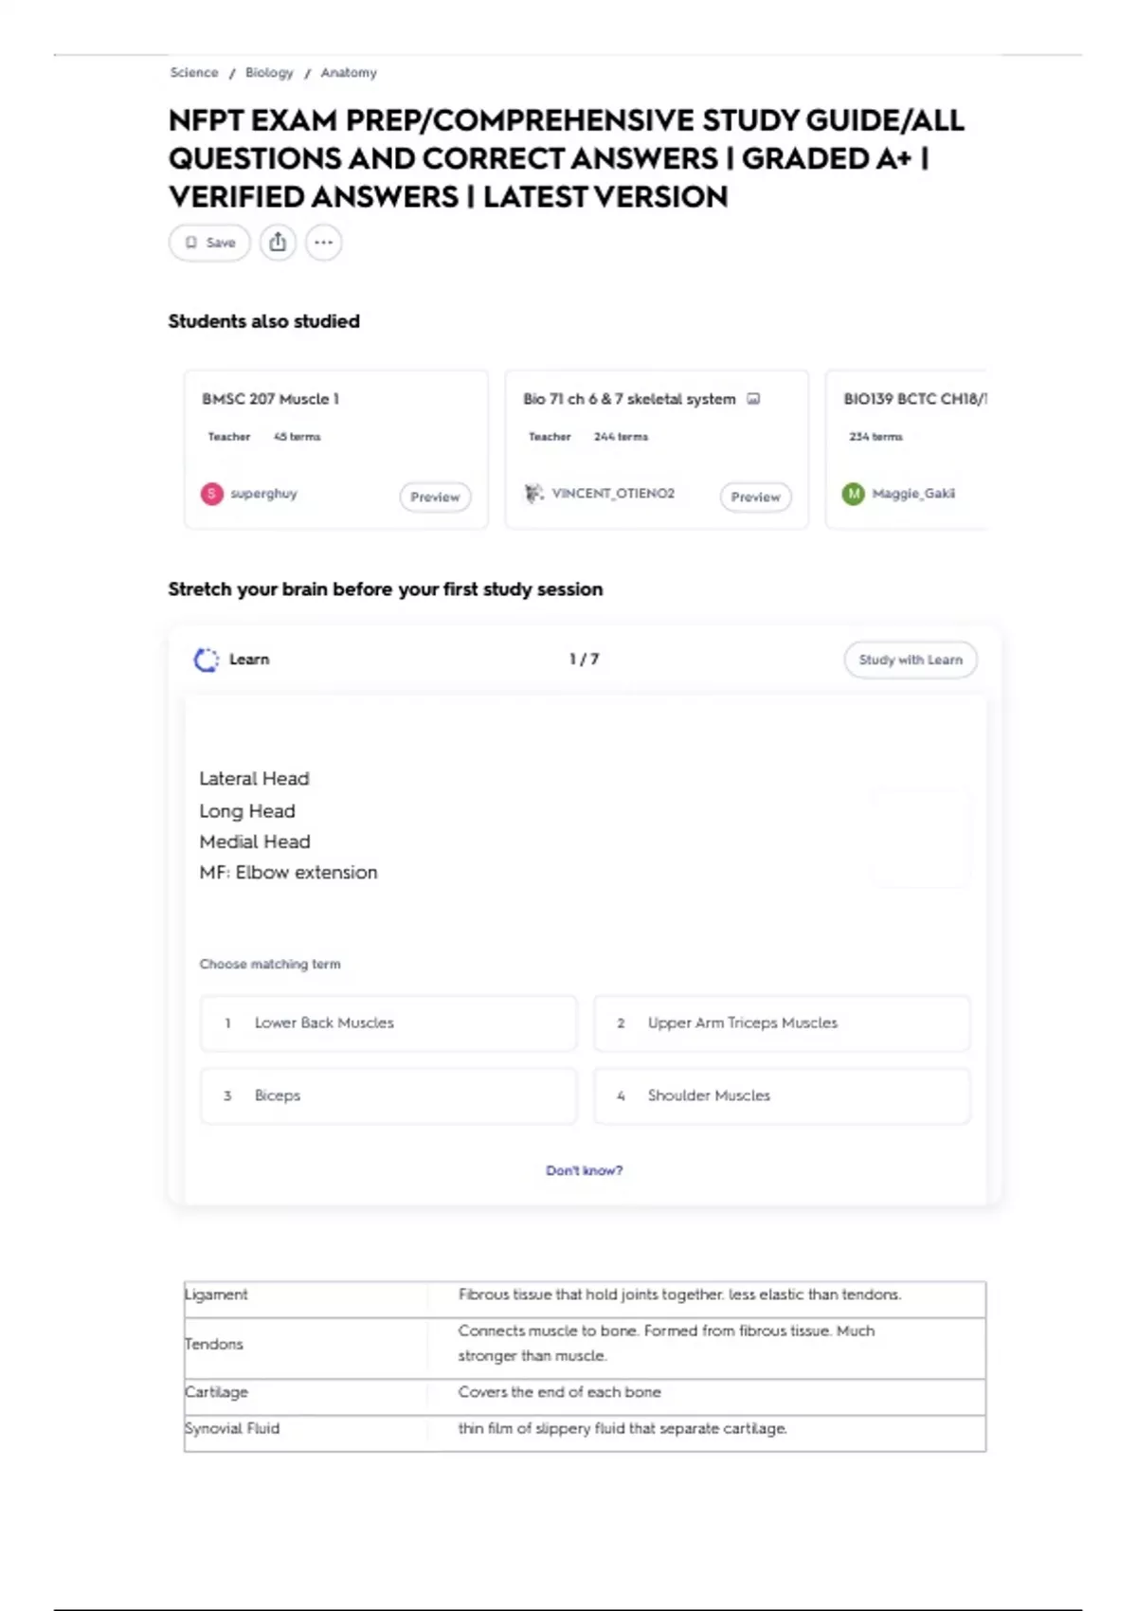This screenshot has width=1137, height=1611.
Task: Click superghuy's pink avatar icon
Action: tap(212, 494)
